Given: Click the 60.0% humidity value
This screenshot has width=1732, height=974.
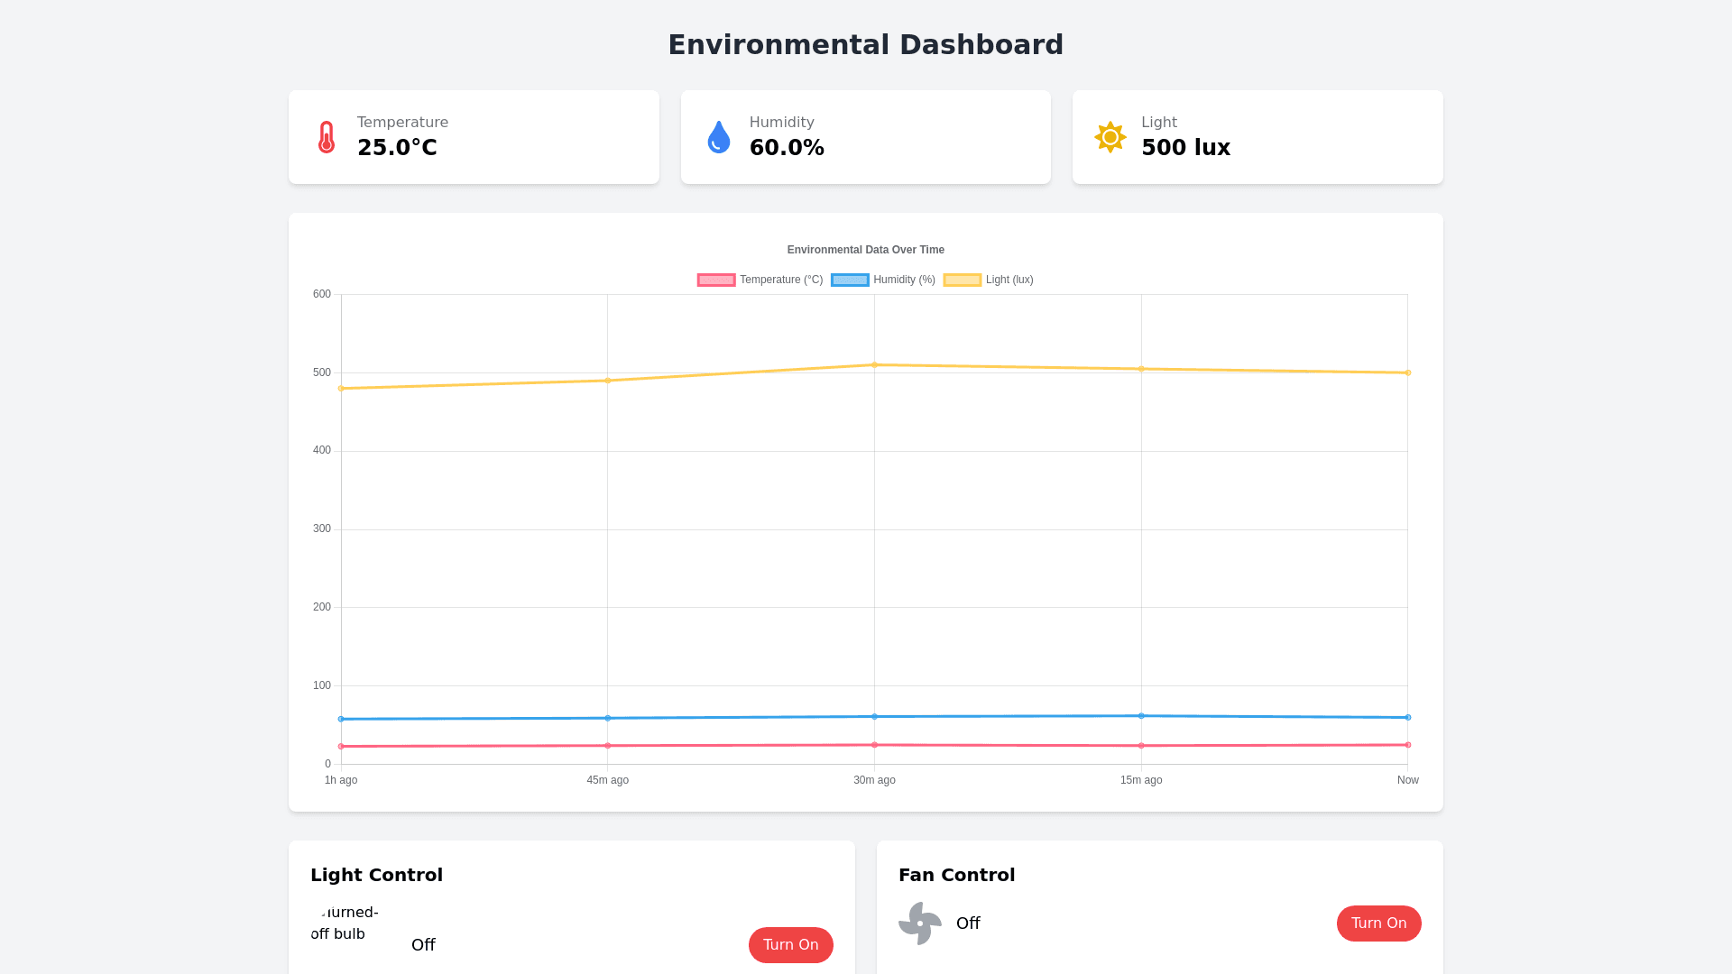Looking at the screenshot, I should pos(787,148).
